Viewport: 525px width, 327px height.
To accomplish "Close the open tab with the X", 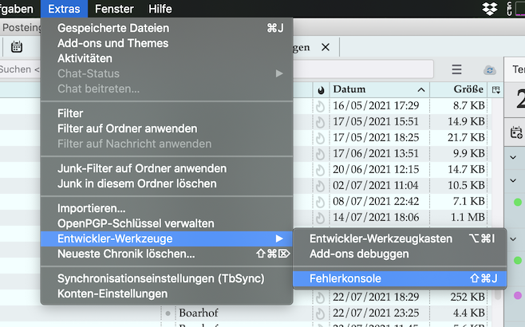I will [325, 47].
